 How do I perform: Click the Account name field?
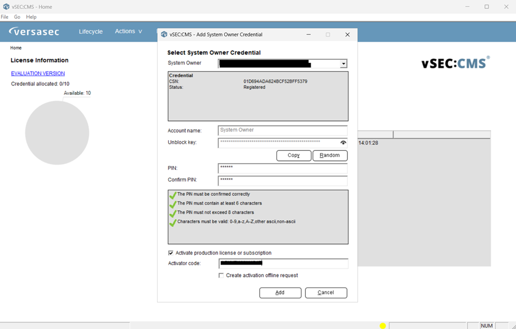coord(282,130)
